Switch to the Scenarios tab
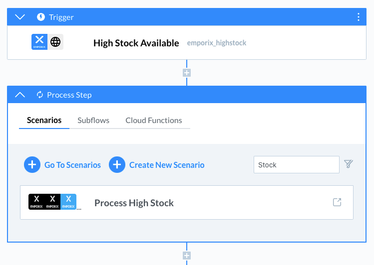Screen dimensions: 374x265 click(x=44, y=120)
